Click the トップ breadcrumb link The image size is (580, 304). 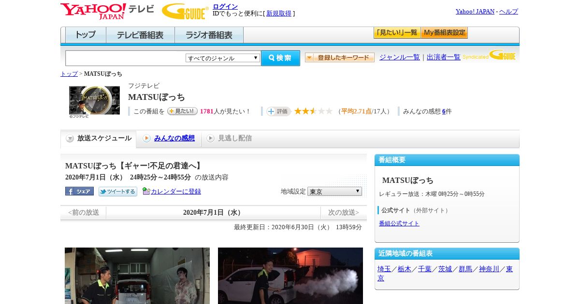[x=69, y=74]
